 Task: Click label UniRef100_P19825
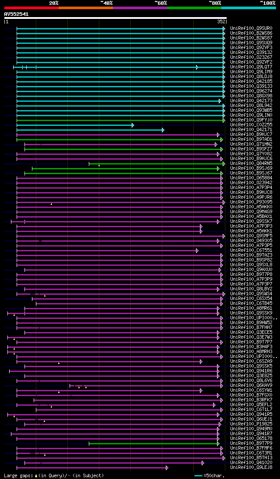click(252, 424)
